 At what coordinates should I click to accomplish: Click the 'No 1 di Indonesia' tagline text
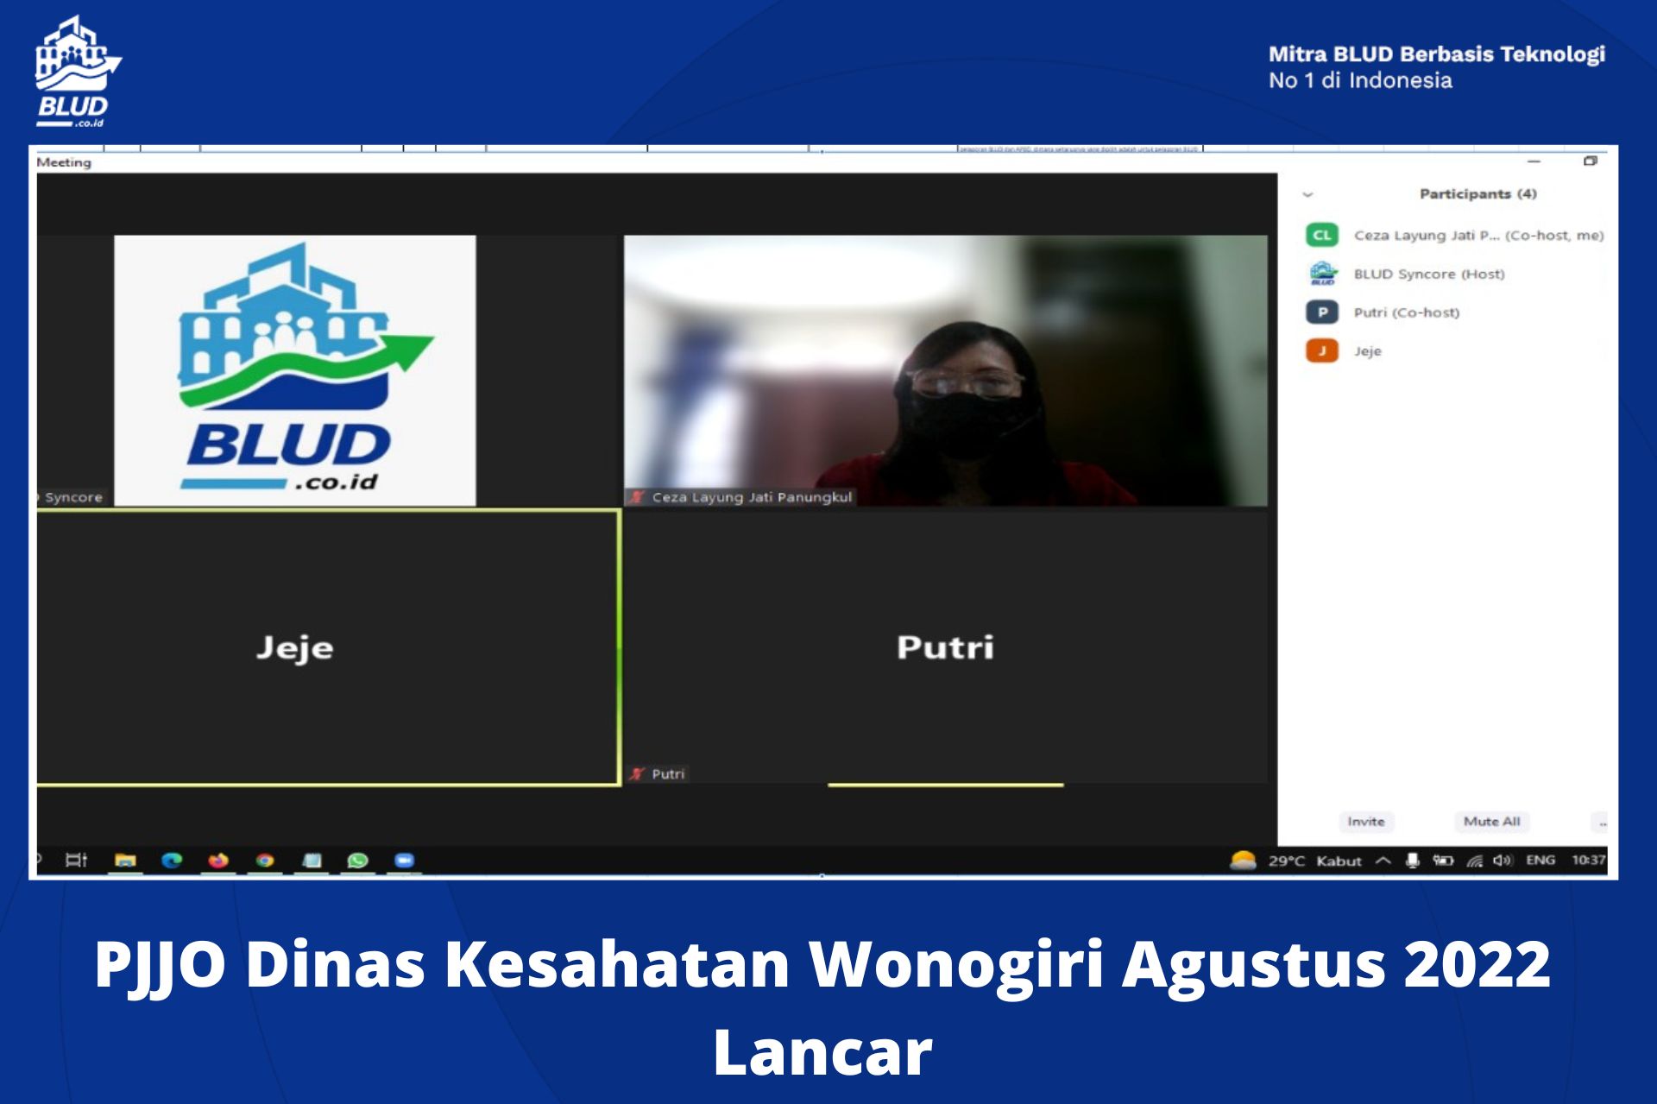click(x=1360, y=81)
